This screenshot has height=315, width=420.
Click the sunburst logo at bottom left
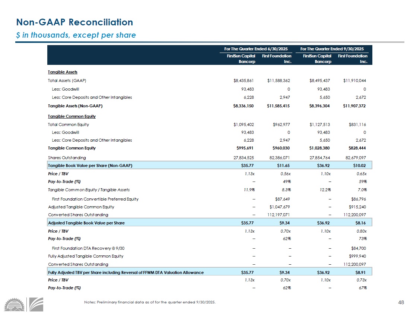pyautogui.click(x=14, y=305)
